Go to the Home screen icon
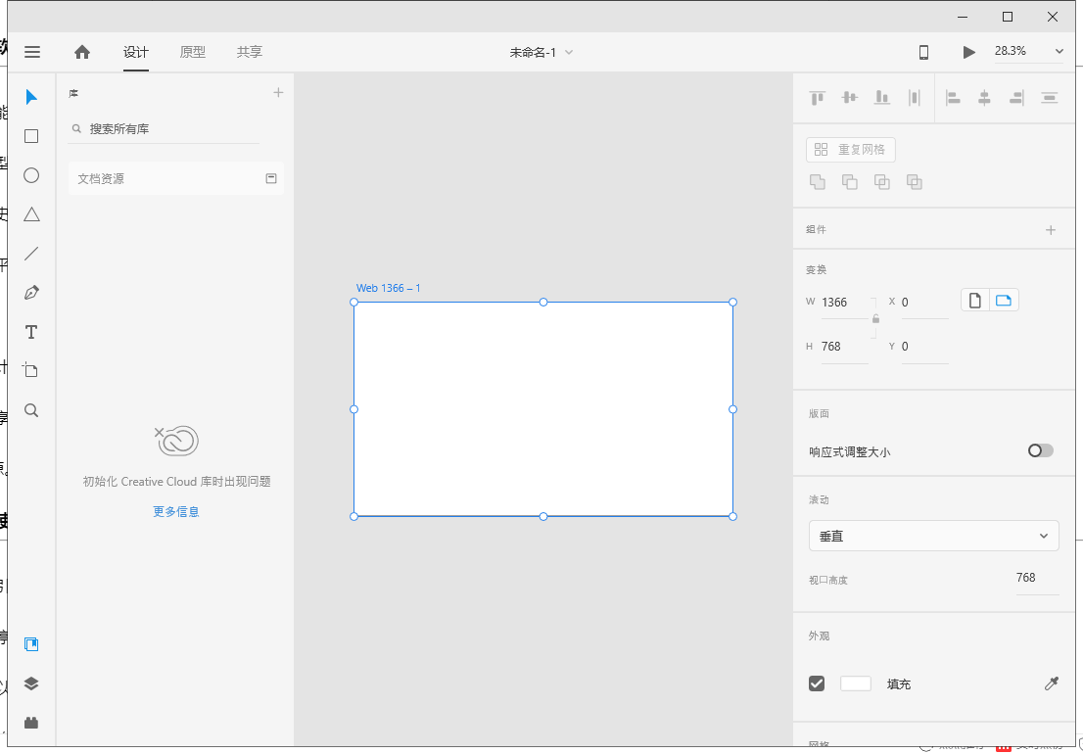The height and width of the screenshot is (754, 1083). point(82,52)
